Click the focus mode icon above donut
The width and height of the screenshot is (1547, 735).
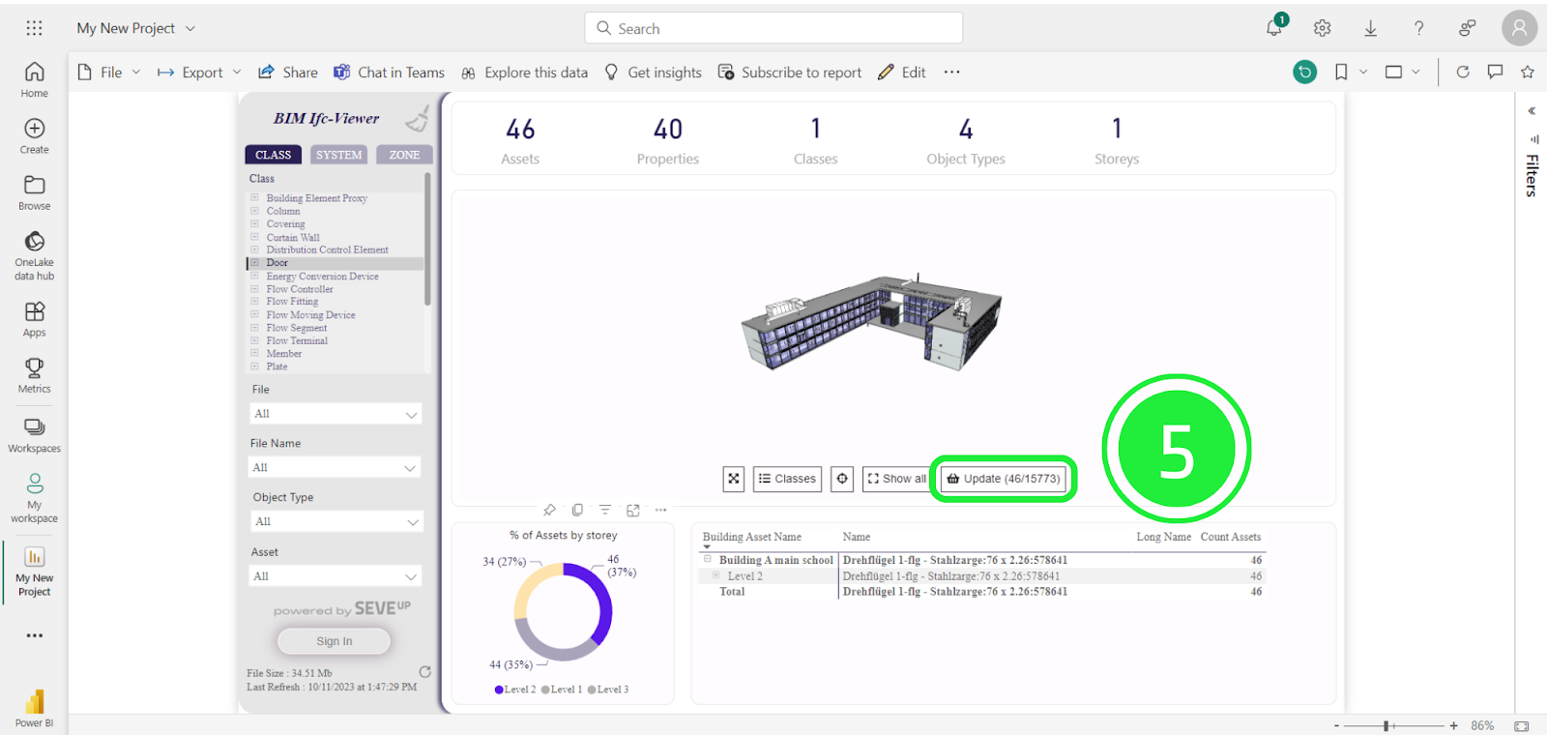[633, 510]
